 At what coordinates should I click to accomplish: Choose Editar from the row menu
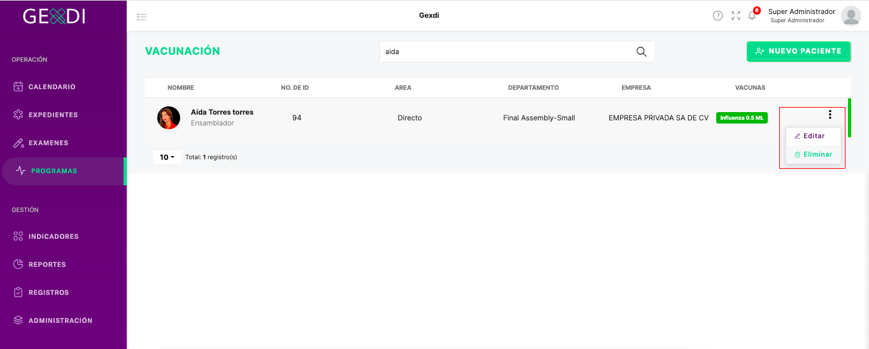tap(814, 136)
